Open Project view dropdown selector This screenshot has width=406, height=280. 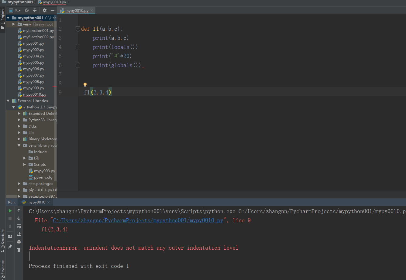tap(15, 10)
